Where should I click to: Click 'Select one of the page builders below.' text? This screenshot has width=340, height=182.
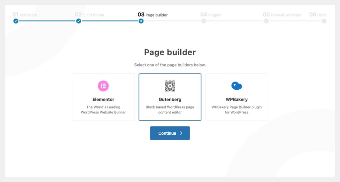[x=170, y=65]
